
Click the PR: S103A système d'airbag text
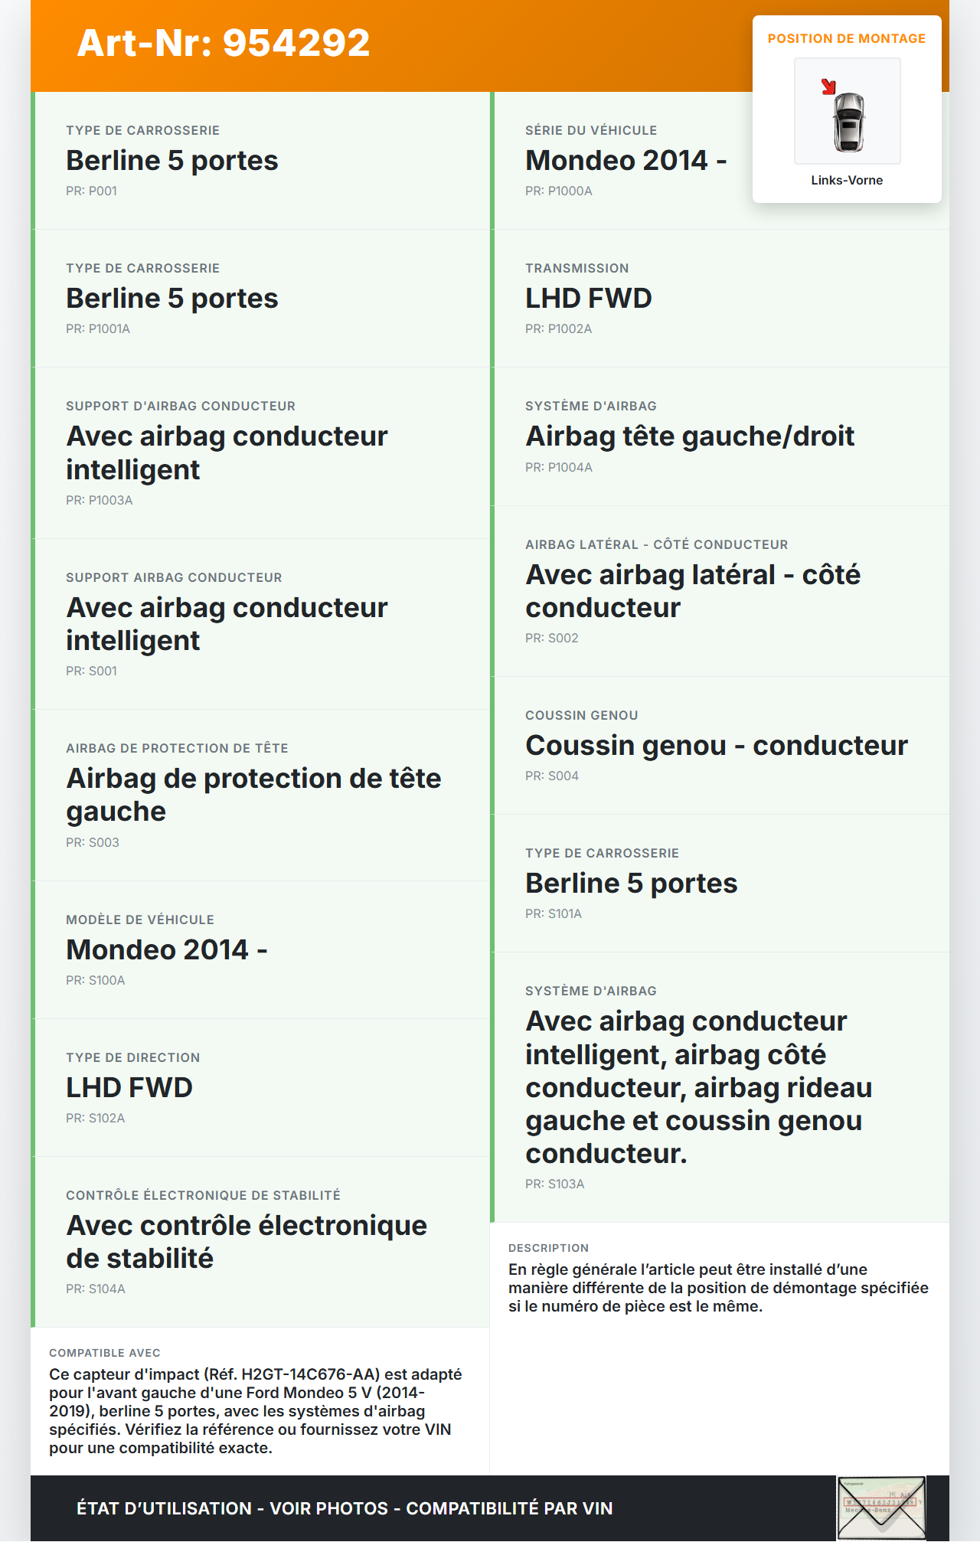point(554,1184)
